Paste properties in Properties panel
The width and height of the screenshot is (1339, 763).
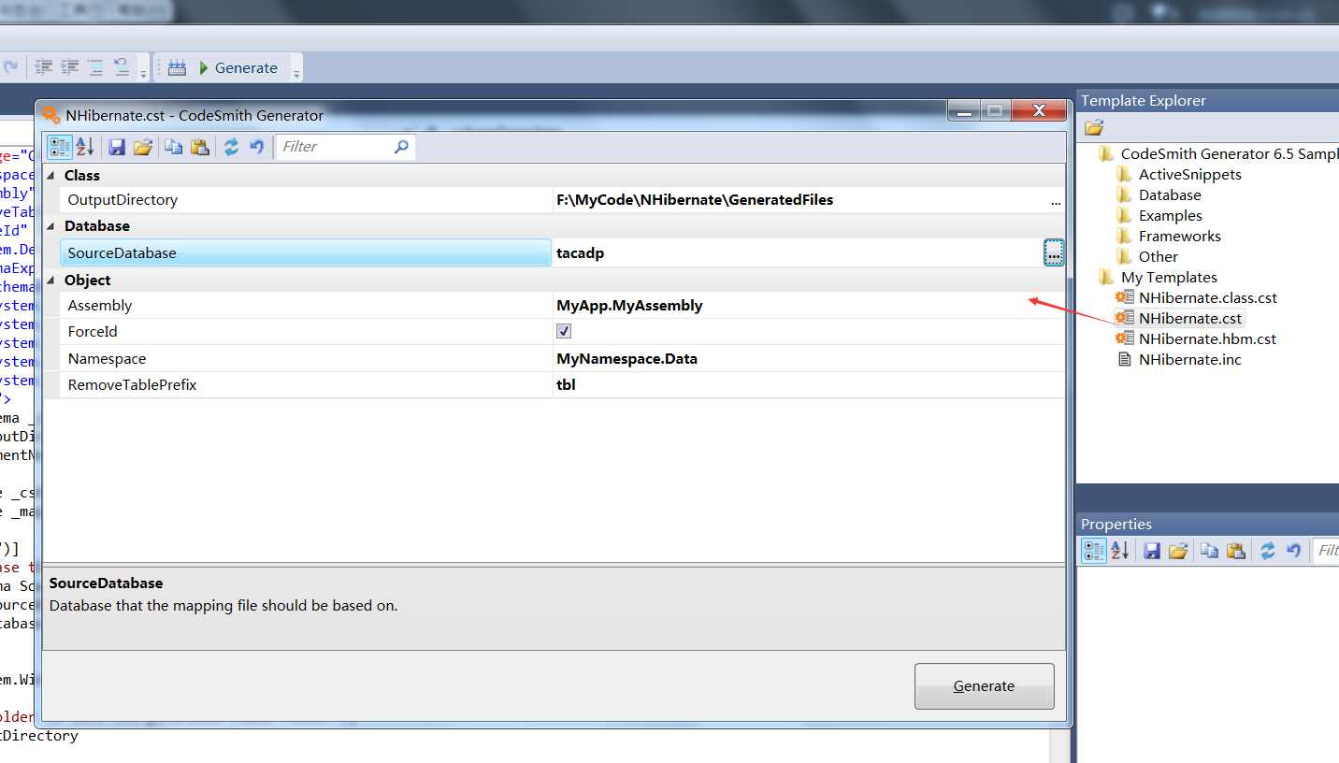coord(1235,551)
